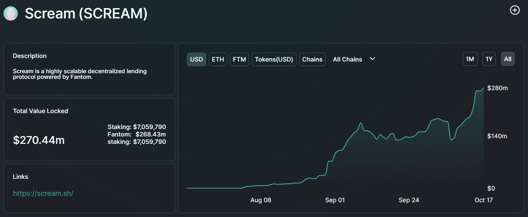Viewport: 528px width, 217px height.
Task: Click the $0 y-axis label
Action: point(492,188)
